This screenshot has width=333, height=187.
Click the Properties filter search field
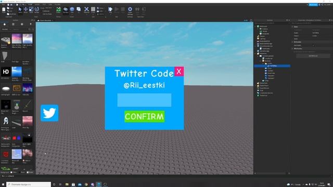311,23
